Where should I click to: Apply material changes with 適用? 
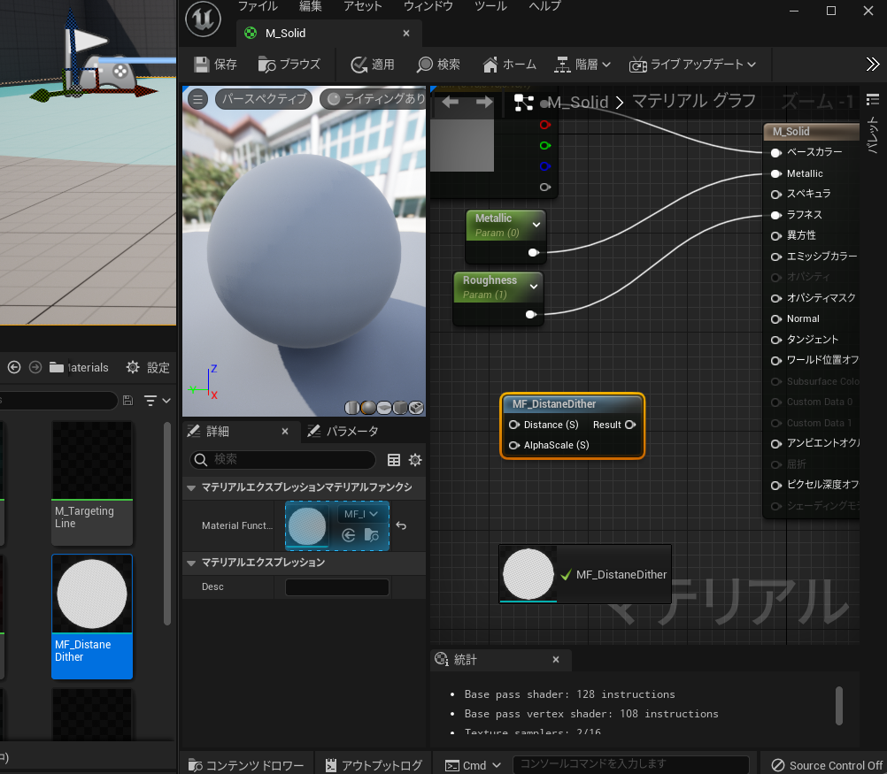372,65
